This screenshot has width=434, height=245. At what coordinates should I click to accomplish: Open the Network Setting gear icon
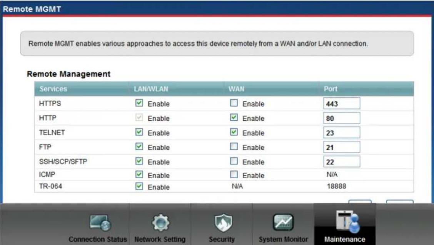coord(160,222)
